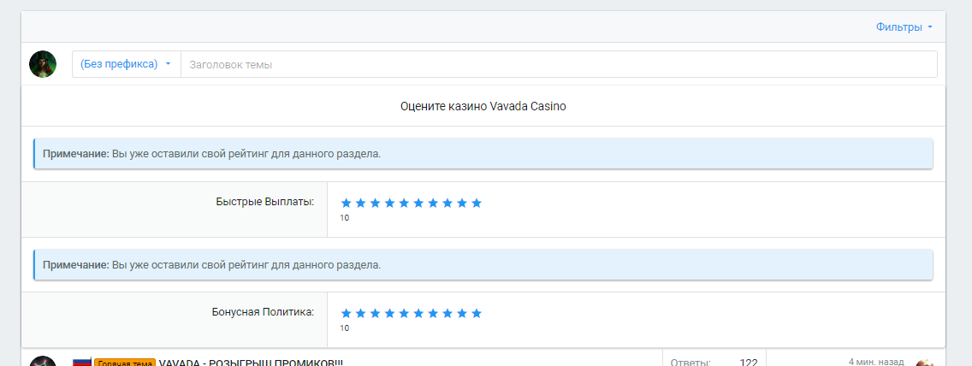Image resolution: width=972 pixels, height=366 pixels.
Task: Select the fifth star for Быстрые Выплаты
Action: click(x=404, y=204)
